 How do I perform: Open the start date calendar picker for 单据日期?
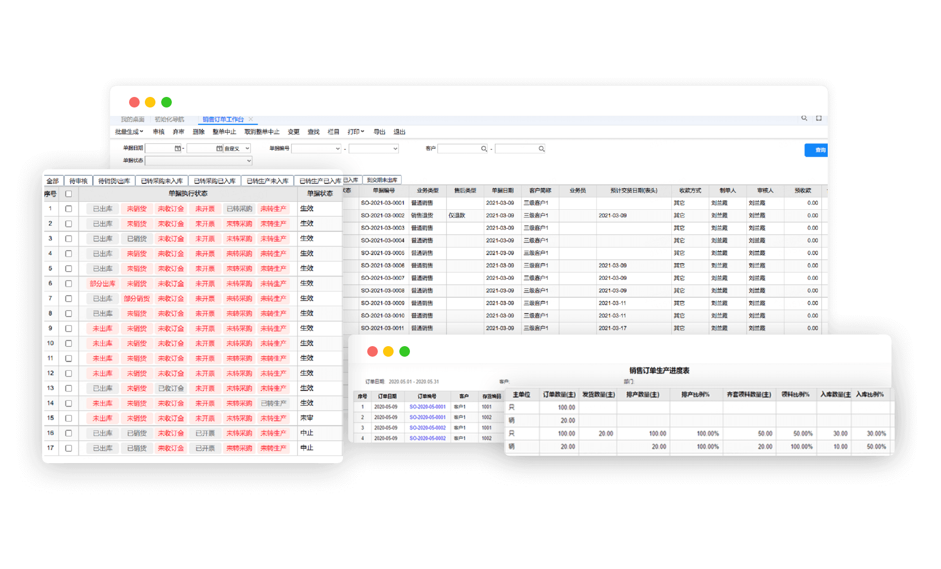[x=178, y=149]
